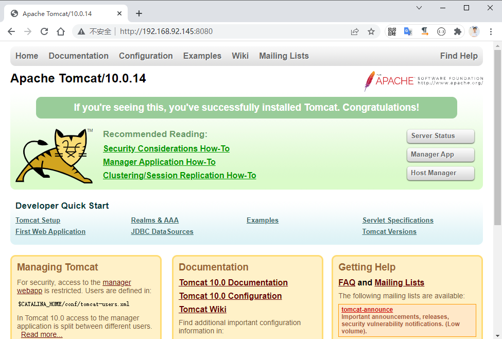Click the $CATALINA_HOME/conf/tomcat-users.xml path text
The width and height of the screenshot is (502, 339).
pyautogui.click(x=74, y=304)
